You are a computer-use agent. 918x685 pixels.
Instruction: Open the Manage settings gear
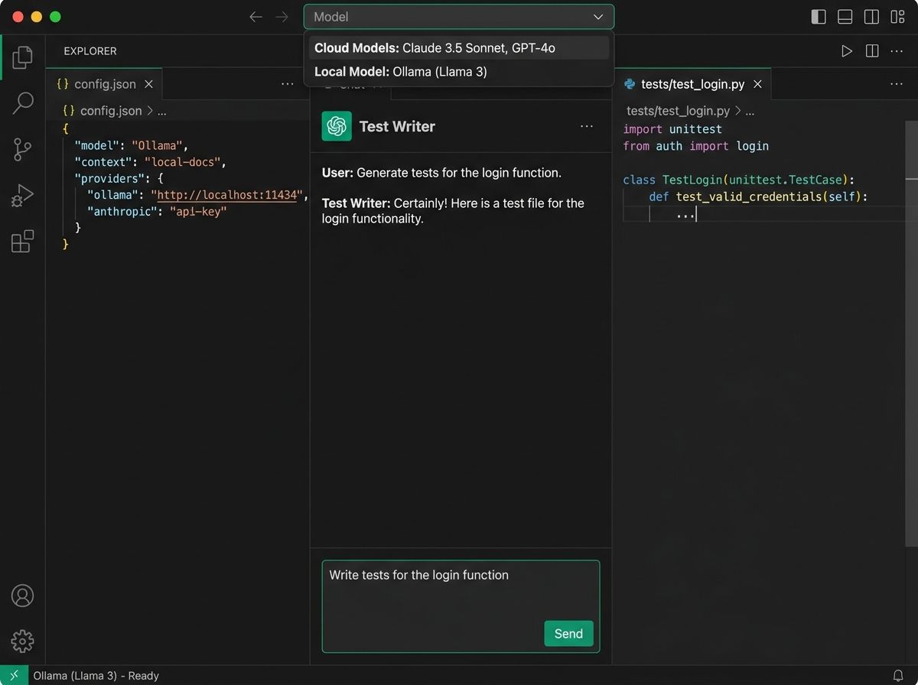(x=23, y=641)
